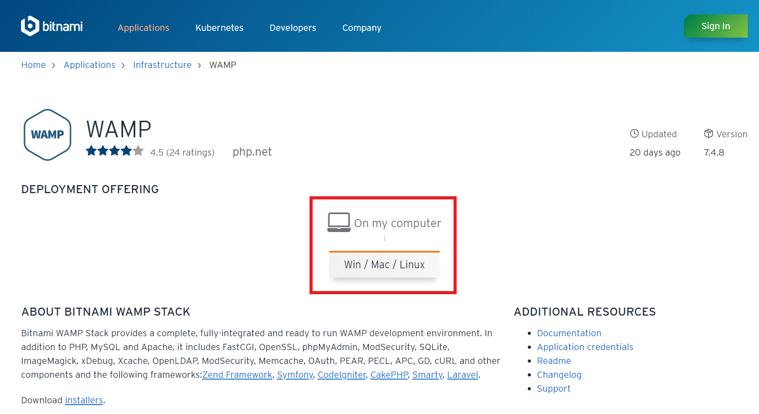Open the Company menu
The width and height of the screenshot is (759, 414).
362,28
